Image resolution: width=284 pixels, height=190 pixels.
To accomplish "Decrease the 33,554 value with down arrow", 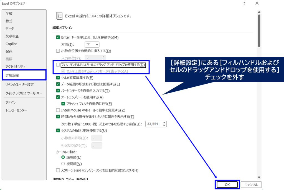I will (x=164, y=125).
